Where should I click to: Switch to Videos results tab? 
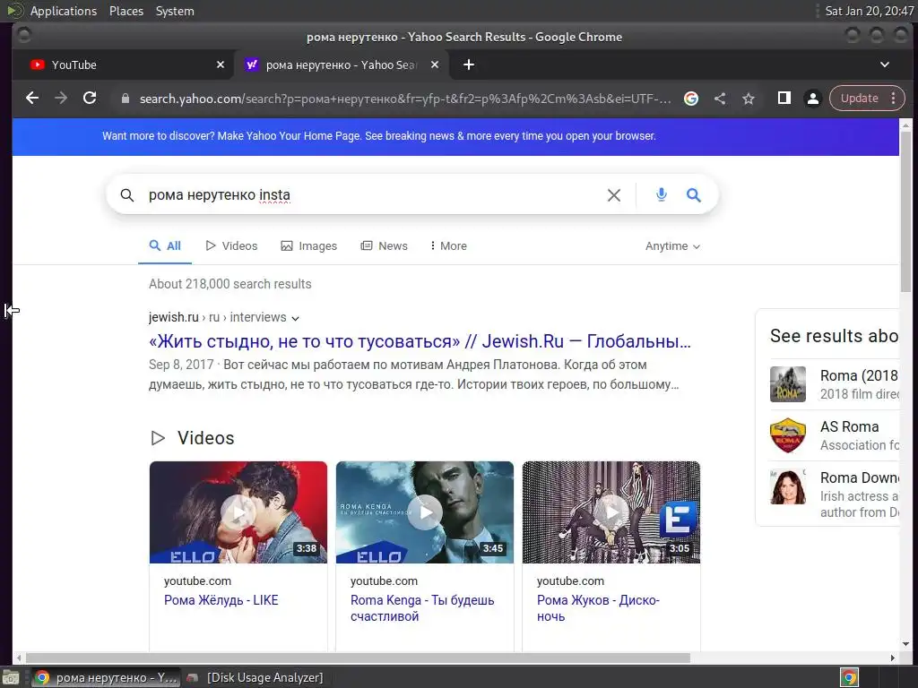[231, 245]
